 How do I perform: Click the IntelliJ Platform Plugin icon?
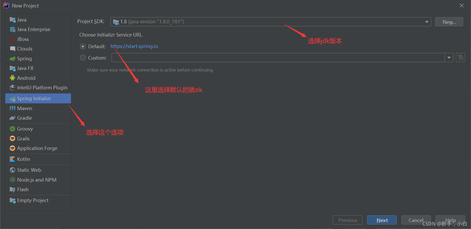[x=12, y=88]
